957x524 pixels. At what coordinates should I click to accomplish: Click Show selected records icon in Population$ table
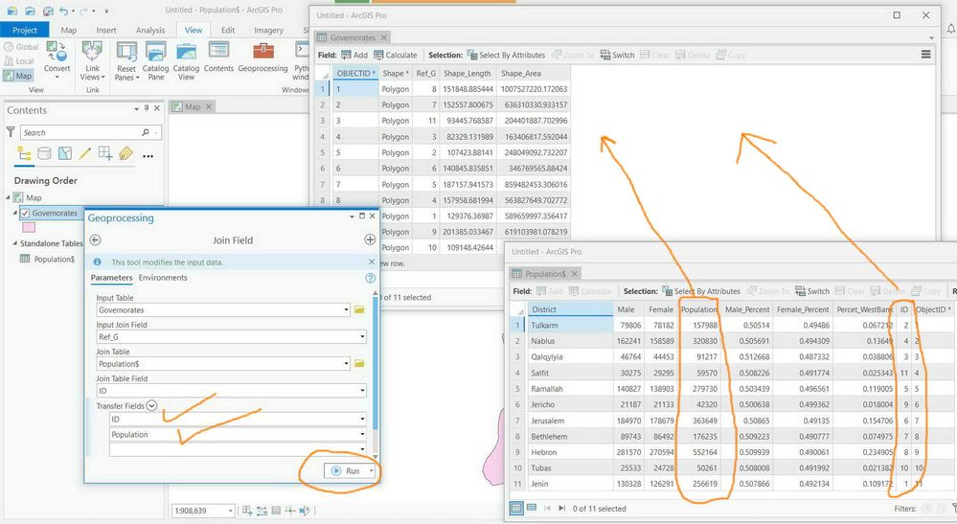pyautogui.click(x=532, y=508)
